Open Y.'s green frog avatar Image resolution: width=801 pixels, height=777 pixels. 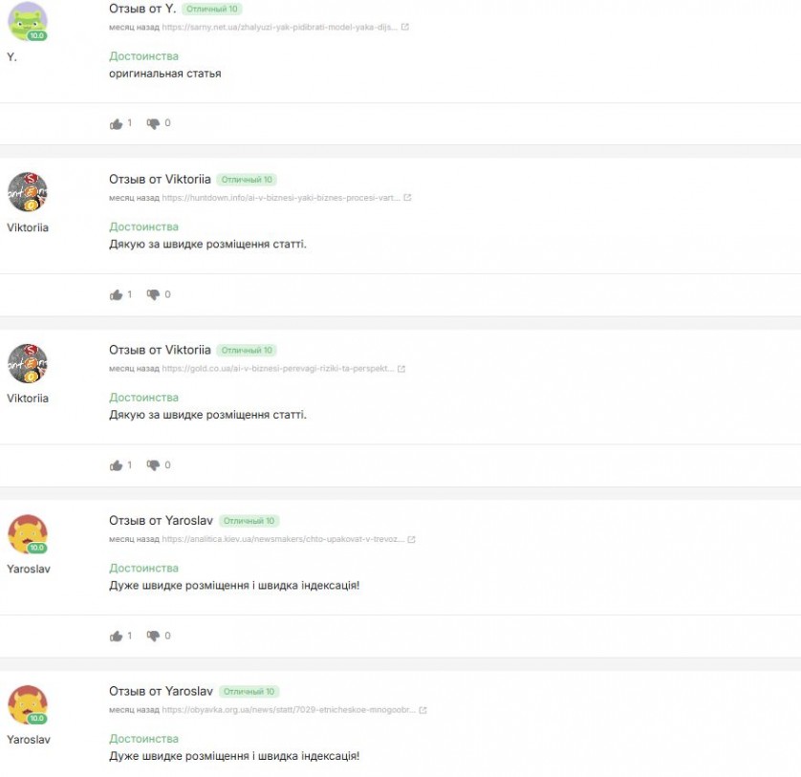pyautogui.click(x=28, y=21)
